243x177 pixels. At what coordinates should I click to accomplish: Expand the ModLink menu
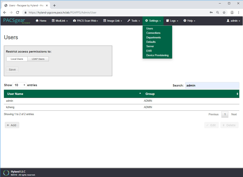pyautogui.click(x=60, y=21)
